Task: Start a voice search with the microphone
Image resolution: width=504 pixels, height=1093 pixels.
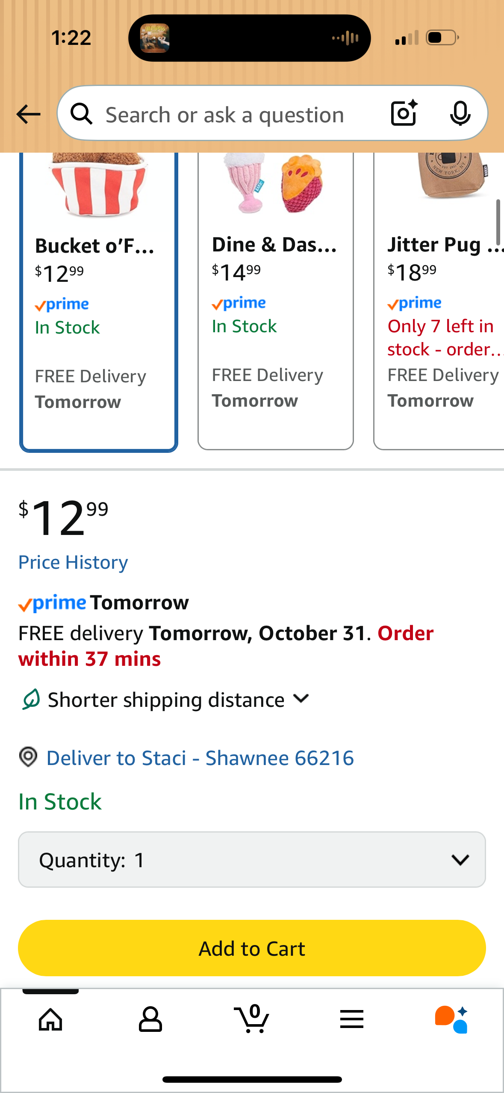Action: pyautogui.click(x=460, y=114)
